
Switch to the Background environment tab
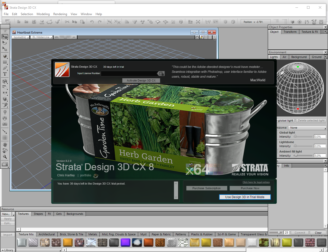[x=299, y=57]
